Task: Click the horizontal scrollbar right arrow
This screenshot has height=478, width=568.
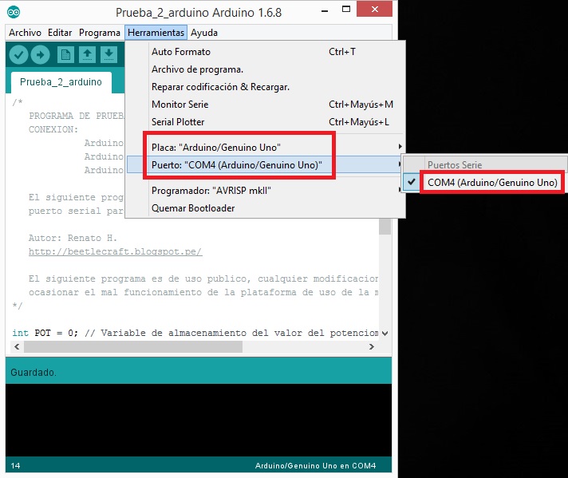Action: (x=371, y=347)
